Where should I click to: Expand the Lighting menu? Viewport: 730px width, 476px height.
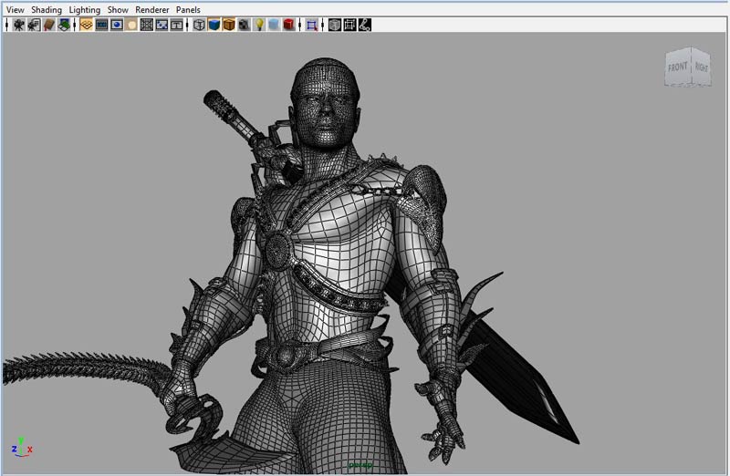(x=85, y=9)
